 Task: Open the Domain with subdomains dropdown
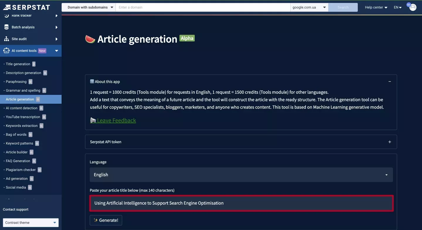(89, 7)
